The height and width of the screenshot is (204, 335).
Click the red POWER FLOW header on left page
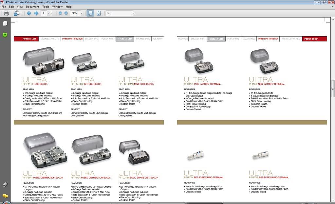(x=26, y=39)
